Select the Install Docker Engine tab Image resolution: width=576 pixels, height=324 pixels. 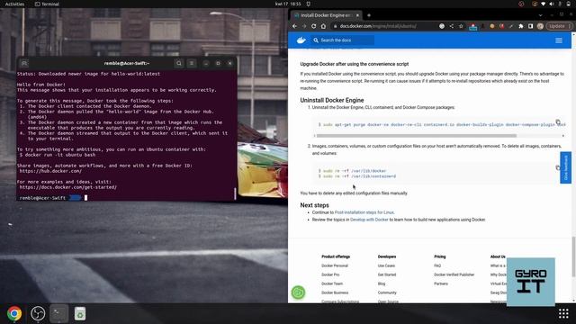point(326,15)
